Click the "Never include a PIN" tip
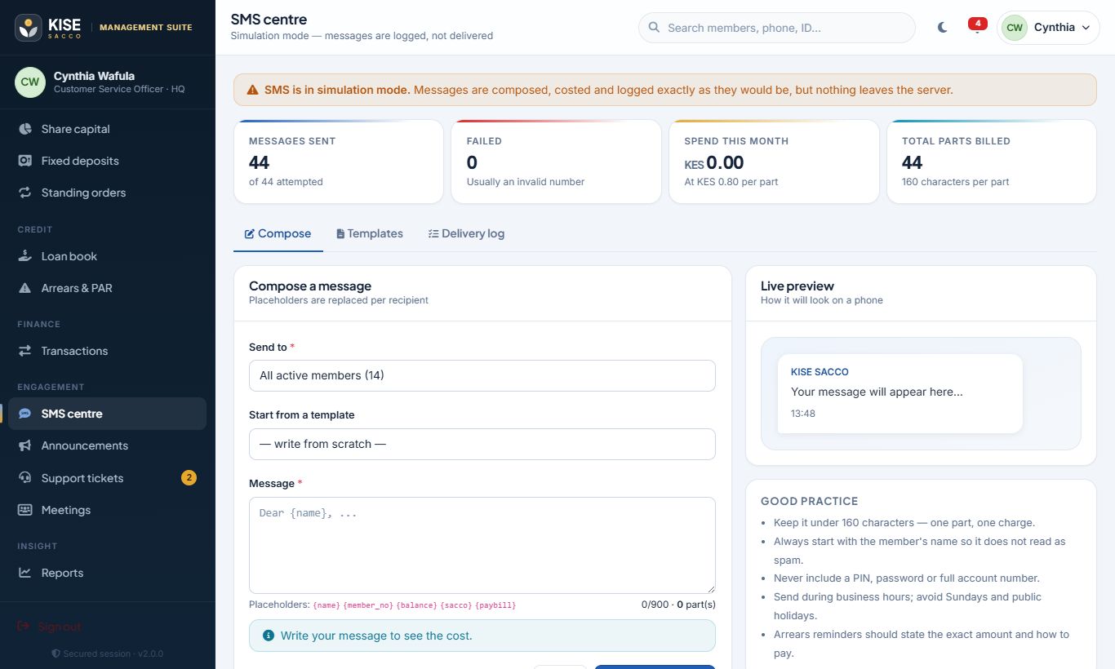Image resolution: width=1115 pixels, height=669 pixels. pyautogui.click(x=907, y=578)
